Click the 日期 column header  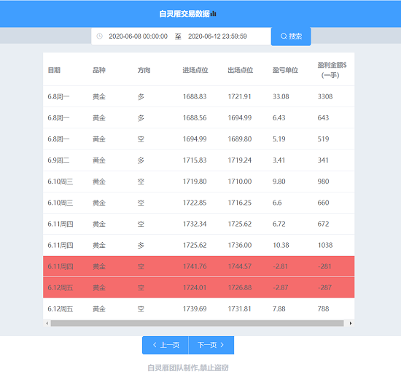pyautogui.click(x=54, y=70)
